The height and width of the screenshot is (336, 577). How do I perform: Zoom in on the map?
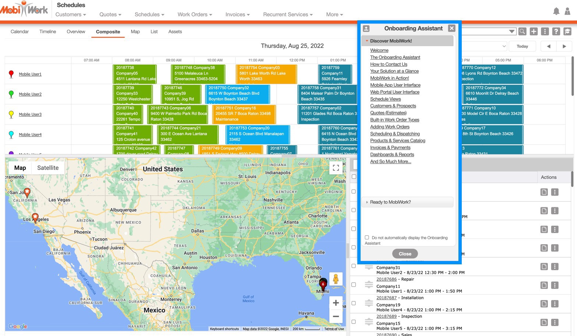[x=336, y=303]
